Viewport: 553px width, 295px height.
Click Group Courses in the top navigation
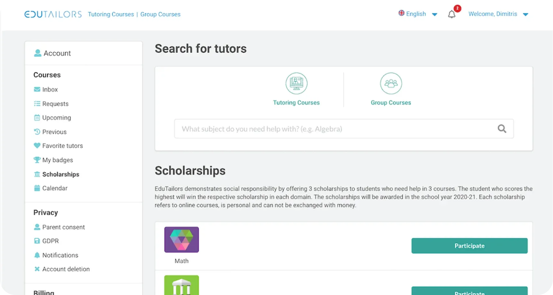(160, 14)
